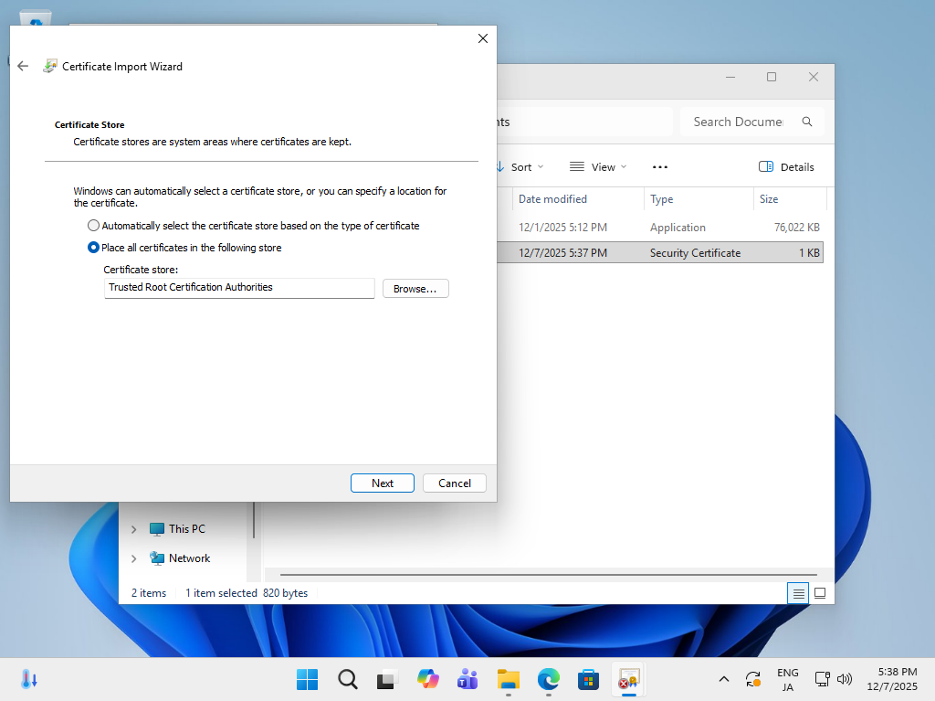The width and height of the screenshot is (935, 701).
Task: Open the Browse store dialog
Action: click(415, 289)
